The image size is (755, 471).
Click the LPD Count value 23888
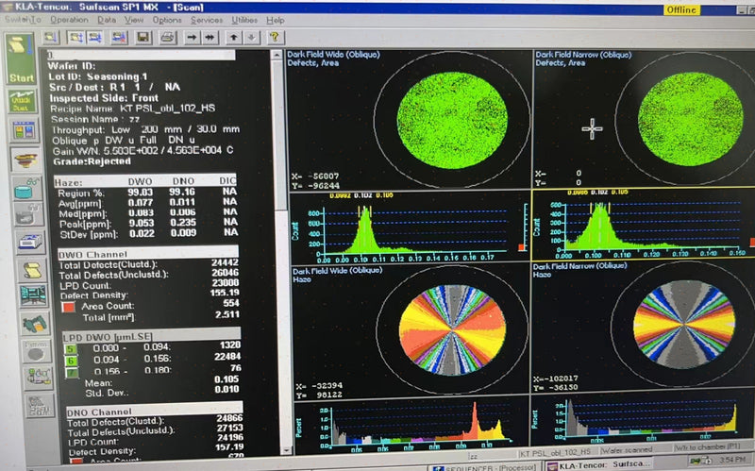[x=226, y=283]
